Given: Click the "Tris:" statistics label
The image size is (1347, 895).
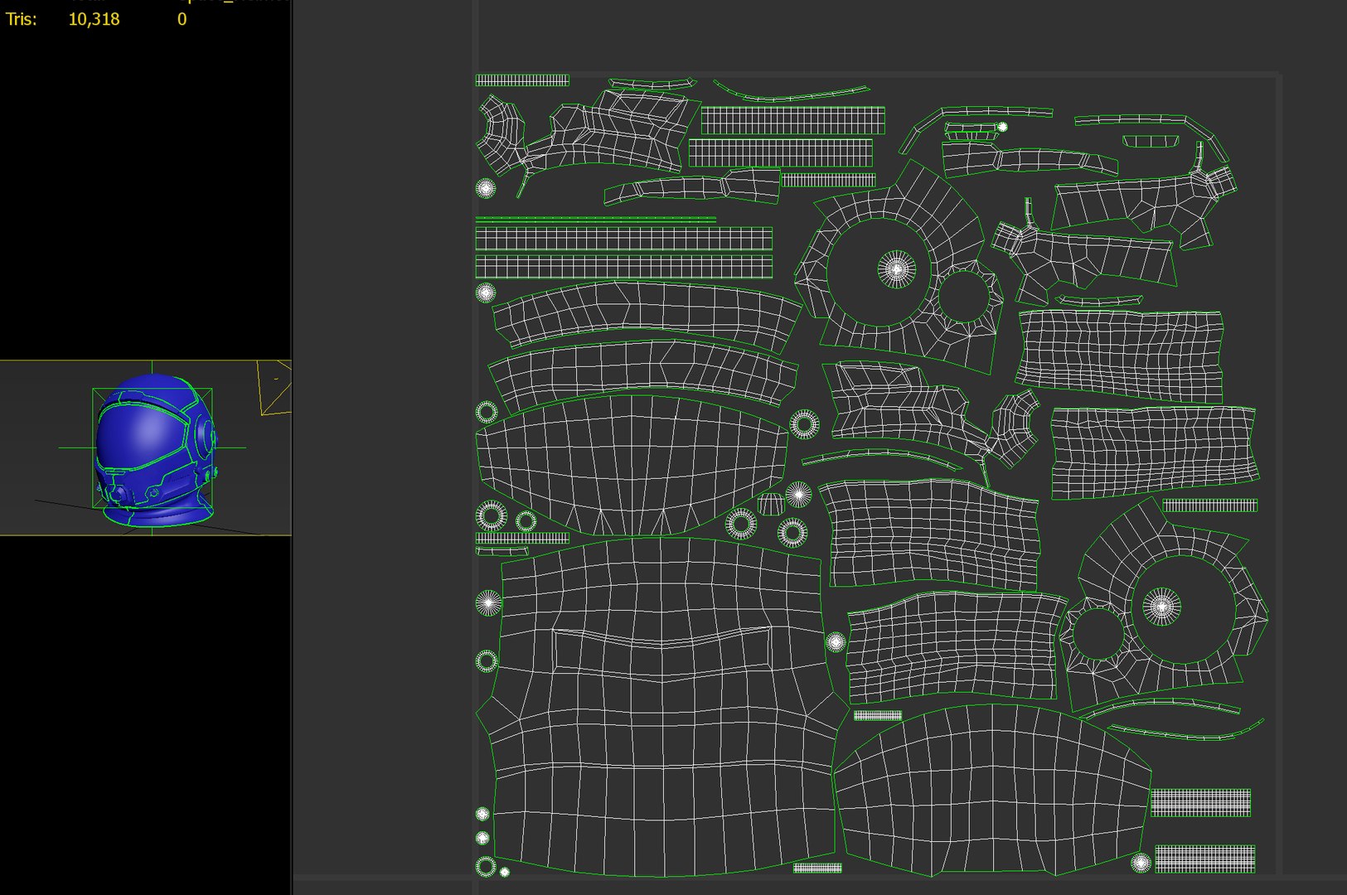Looking at the screenshot, I should pos(21,19).
